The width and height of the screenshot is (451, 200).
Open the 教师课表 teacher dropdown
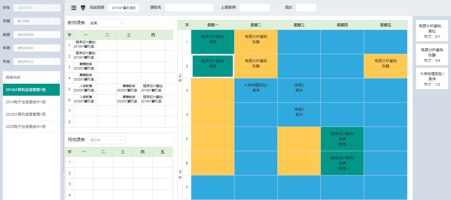[x=106, y=23]
